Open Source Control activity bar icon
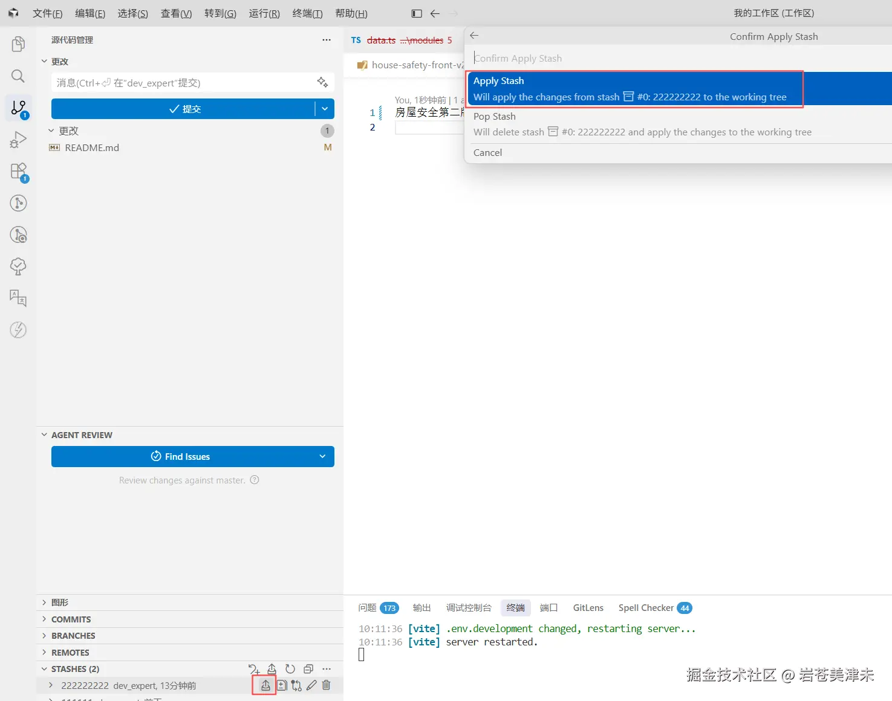 click(x=19, y=108)
